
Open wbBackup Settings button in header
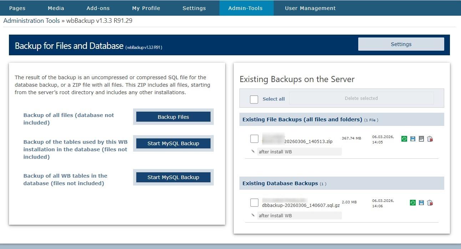click(401, 44)
